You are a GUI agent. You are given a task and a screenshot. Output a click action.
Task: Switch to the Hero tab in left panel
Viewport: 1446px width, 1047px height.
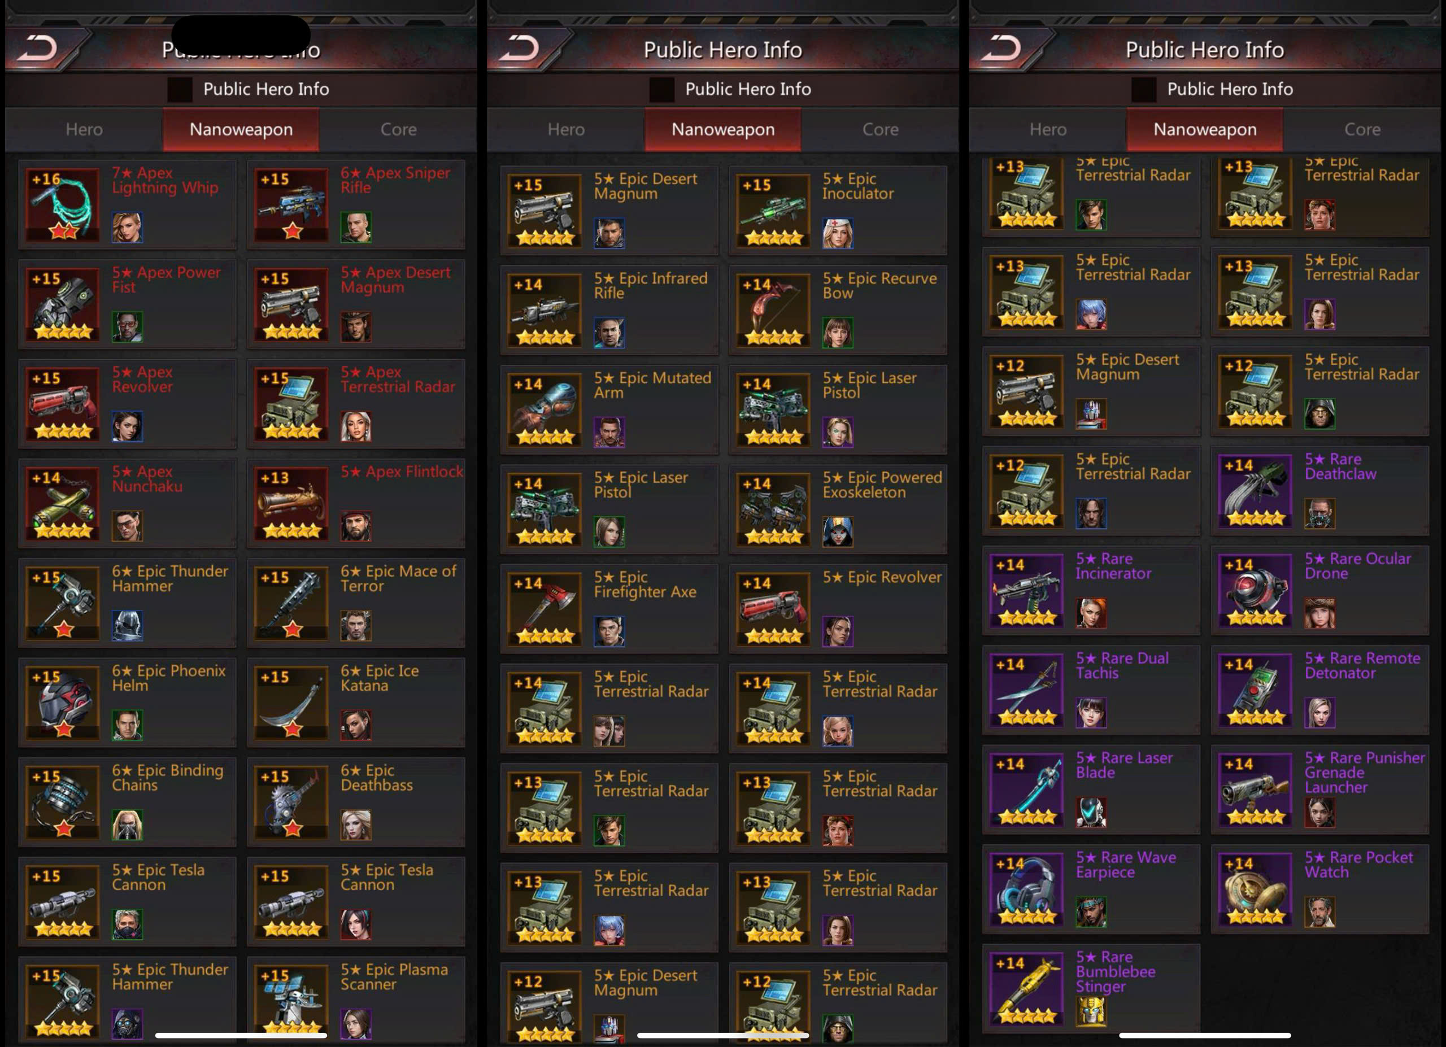pos(84,129)
